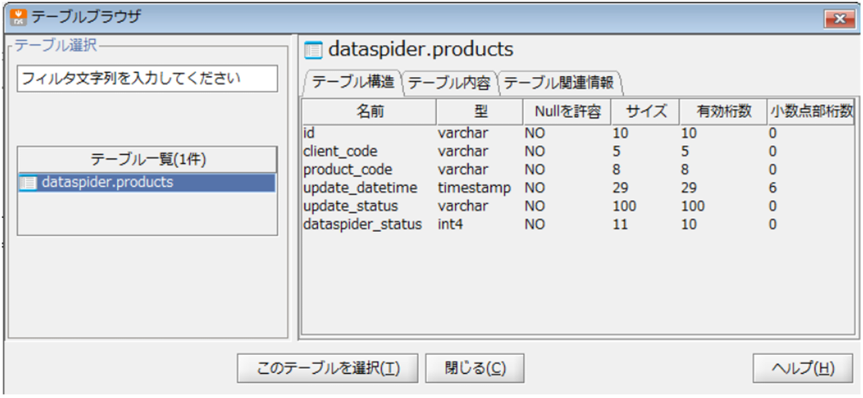Click the table icon next to the dataspider.products heading
863x398 pixels.
(313, 50)
